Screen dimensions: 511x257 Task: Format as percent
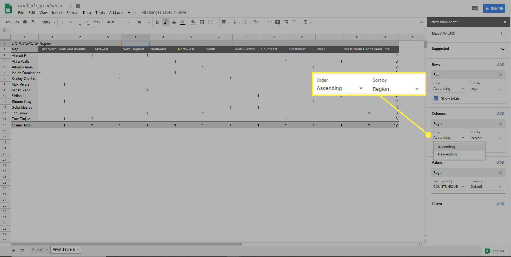tap(70, 22)
